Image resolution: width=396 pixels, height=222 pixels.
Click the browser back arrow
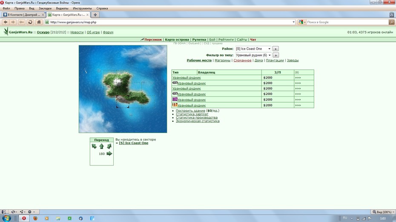click(6, 22)
